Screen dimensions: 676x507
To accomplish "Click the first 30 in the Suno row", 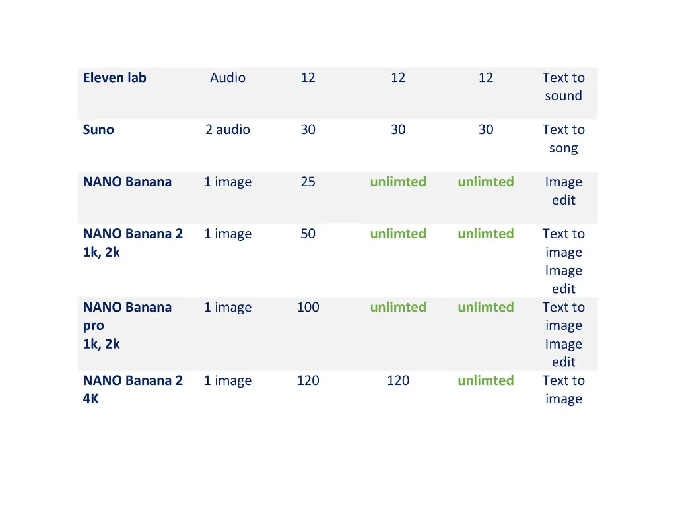I will pyautogui.click(x=308, y=130).
